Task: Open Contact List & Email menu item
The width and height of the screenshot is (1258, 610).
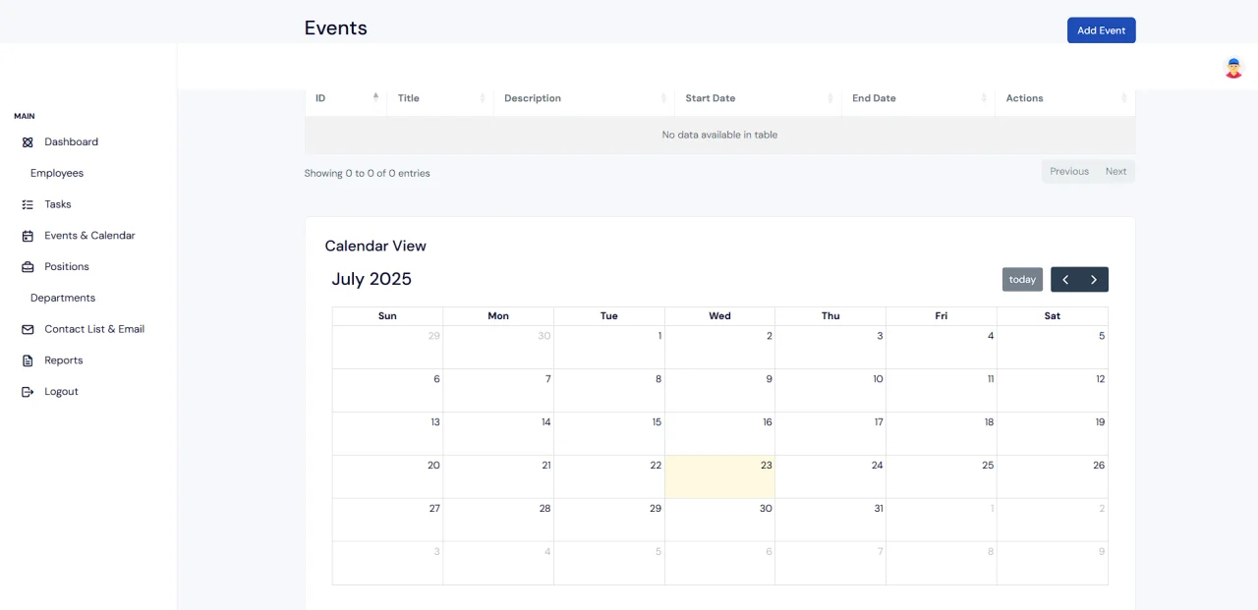Action: pyautogui.click(x=94, y=329)
